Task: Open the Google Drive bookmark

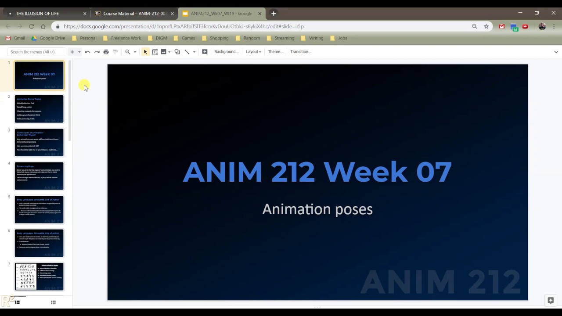Action: pyautogui.click(x=48, y=38)
